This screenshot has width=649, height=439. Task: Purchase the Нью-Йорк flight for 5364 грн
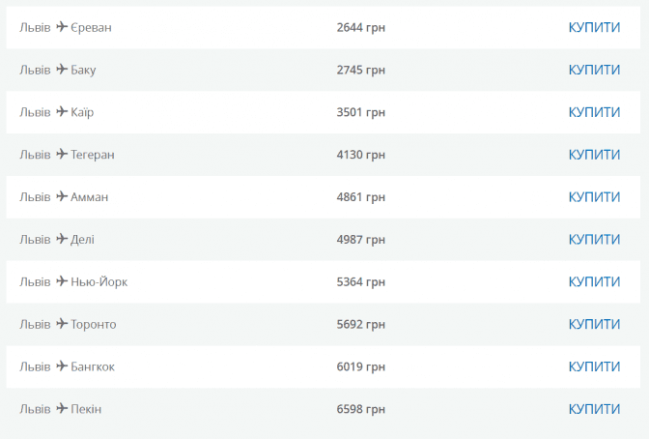[594, 281]
